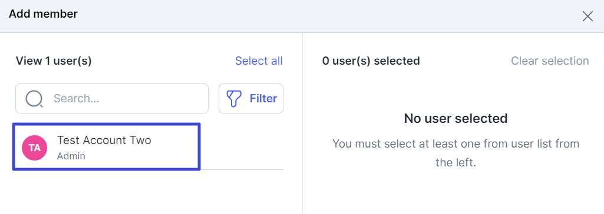The width and height of the screenshot is (604, 214).
Task: Click the Search... placeholder text
Action: pyautogui.click(x=76, y=99)
